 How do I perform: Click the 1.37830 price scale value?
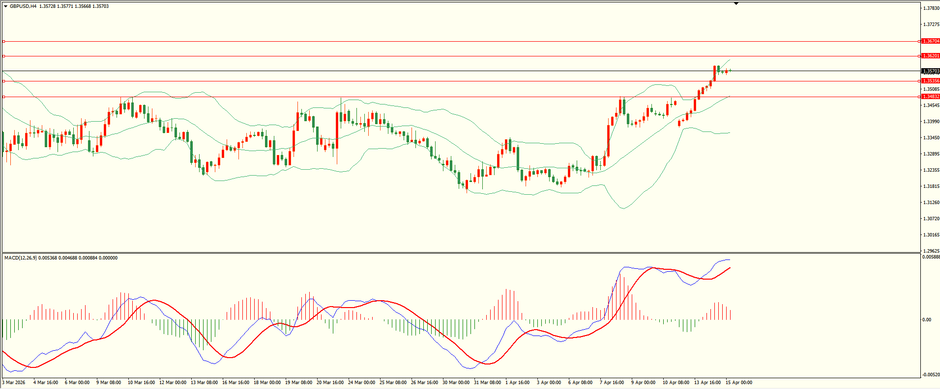pyautogui.click(x=931, y=8)
